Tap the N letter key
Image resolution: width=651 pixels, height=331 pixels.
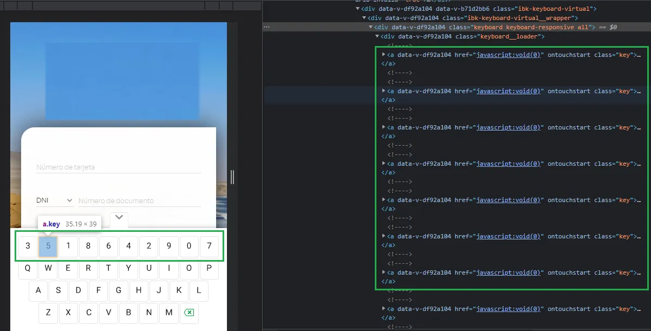[x=149, y=313]
